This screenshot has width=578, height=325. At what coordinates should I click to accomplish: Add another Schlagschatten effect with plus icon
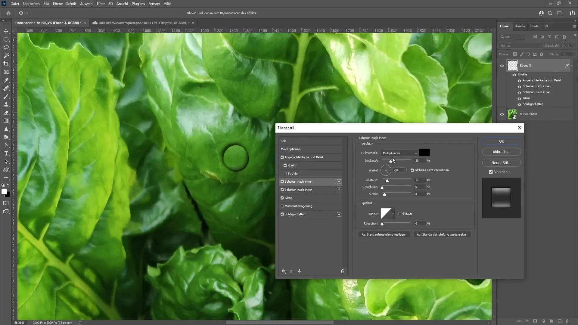339,214
